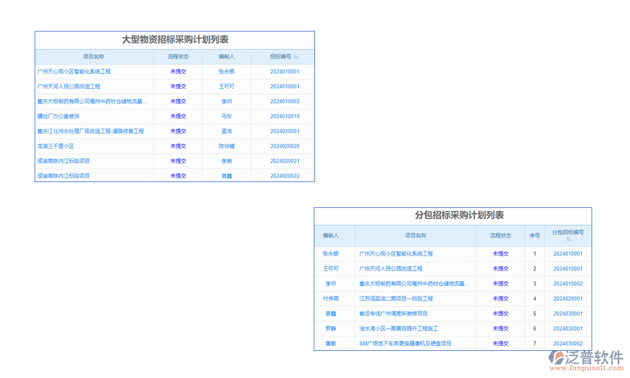Image resolution: width=630 pixels, height=378 pixels.
Task: Click sort icon beside 招标编号 header
Action: click(x=297, y=57)
